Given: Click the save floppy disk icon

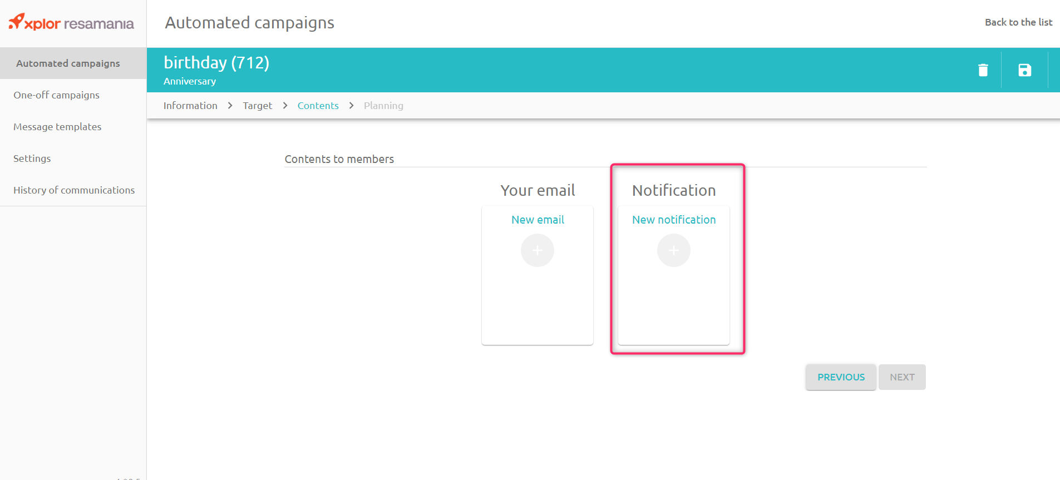Looking at the screenshot, I should tap(1024, 70).
